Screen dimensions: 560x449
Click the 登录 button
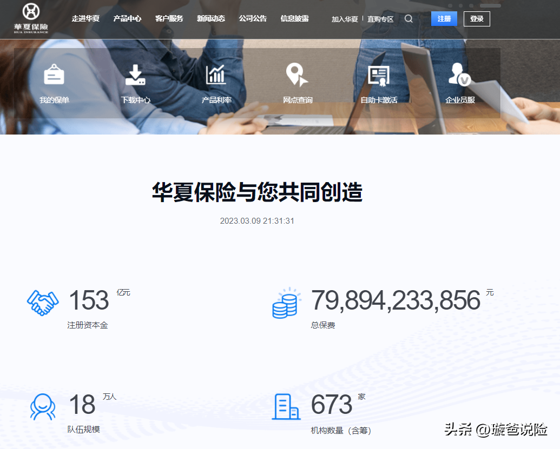coord(477,19)
